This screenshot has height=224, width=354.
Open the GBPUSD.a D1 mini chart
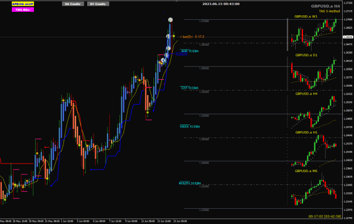tap(306, 55)
